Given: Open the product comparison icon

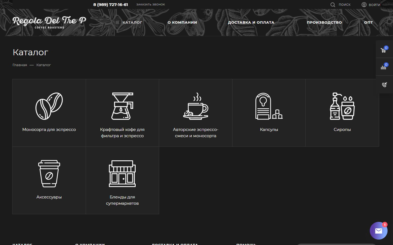Looking at the screenshot, I should [x=383, y=67].
